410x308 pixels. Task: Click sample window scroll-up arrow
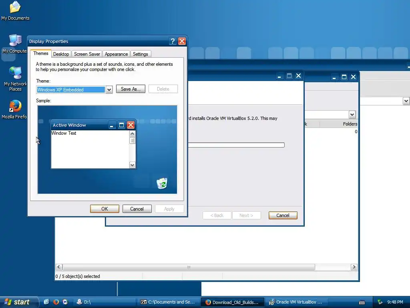tap(132, 134)
